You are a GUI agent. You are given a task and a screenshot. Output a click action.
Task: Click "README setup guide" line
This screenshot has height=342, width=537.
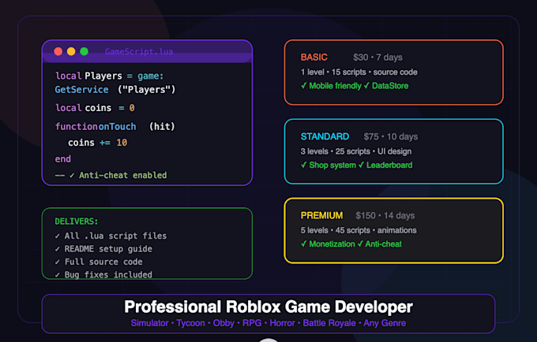[103, 249]
